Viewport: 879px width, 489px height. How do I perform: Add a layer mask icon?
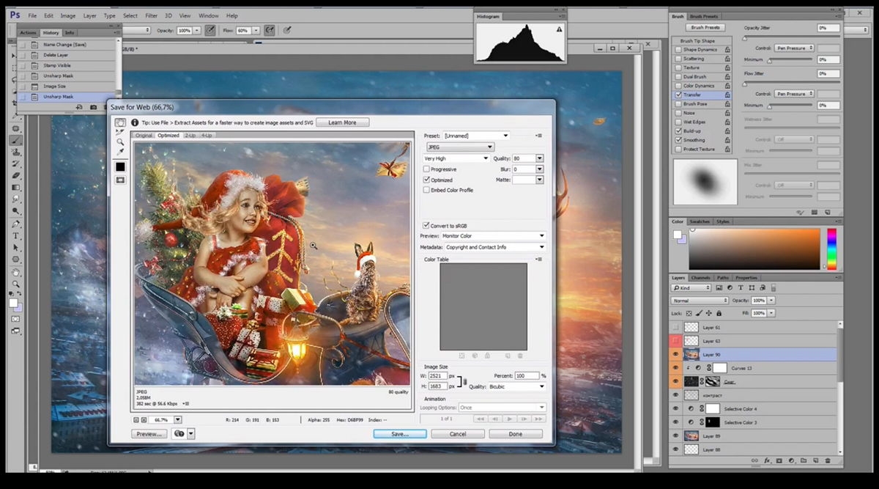[779, 460]
